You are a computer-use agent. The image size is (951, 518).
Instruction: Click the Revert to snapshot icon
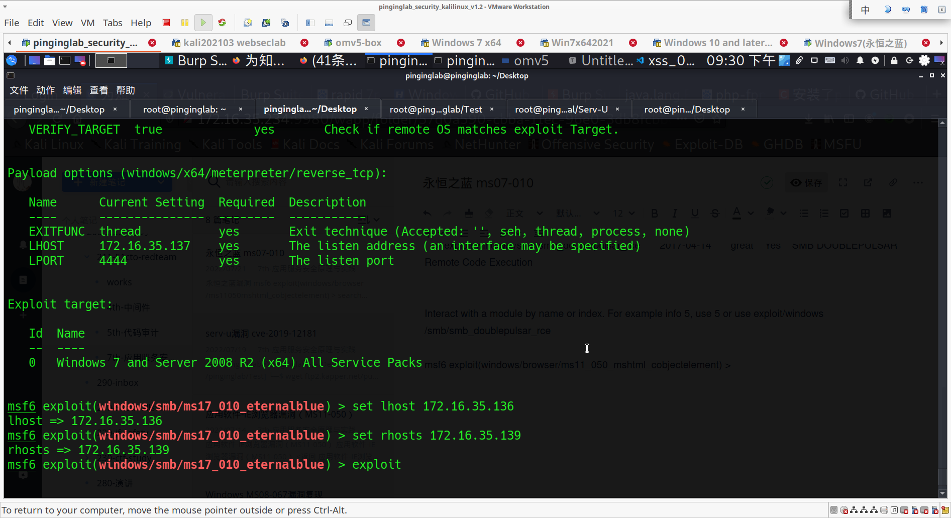[266, 23]
